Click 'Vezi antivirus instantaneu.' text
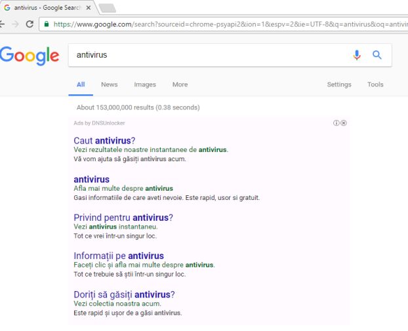 point(116,227)
